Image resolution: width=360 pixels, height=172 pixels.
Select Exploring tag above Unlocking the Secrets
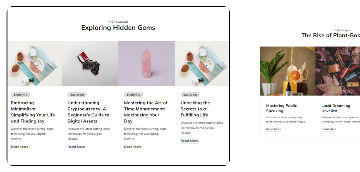coord(190,94)
